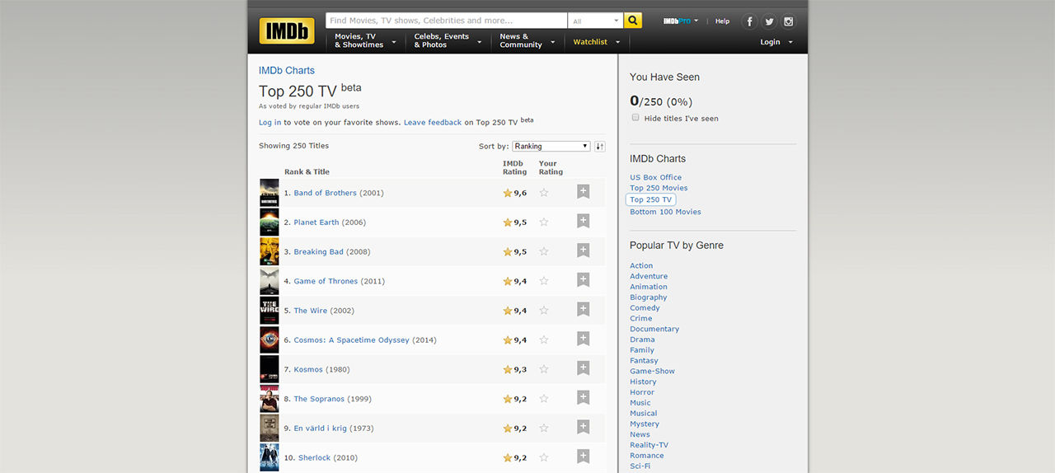Open the IMDb Charts heading link

287,71
